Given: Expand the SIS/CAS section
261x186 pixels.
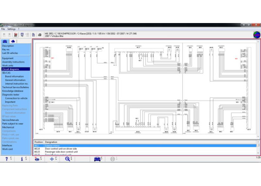Looking at the screenshot, I should 7,73.
